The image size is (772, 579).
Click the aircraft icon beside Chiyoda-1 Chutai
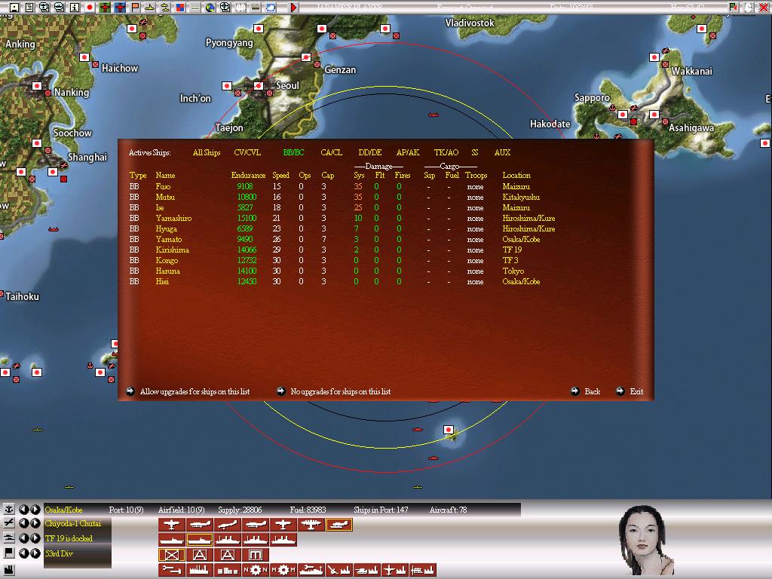[x=9, y=523]
